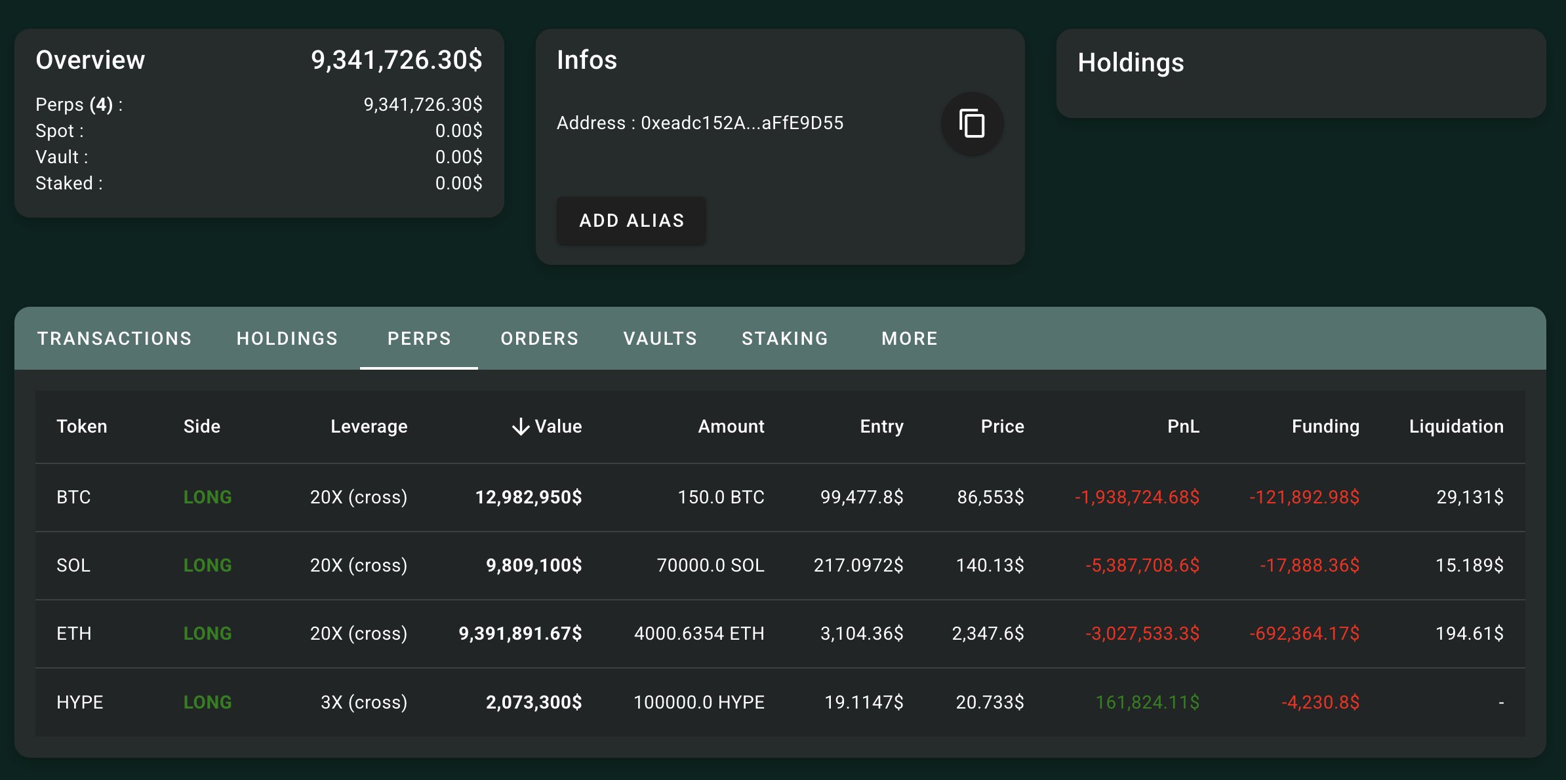
Task: Sort table by PnL column
Action: pos(1182,427)
